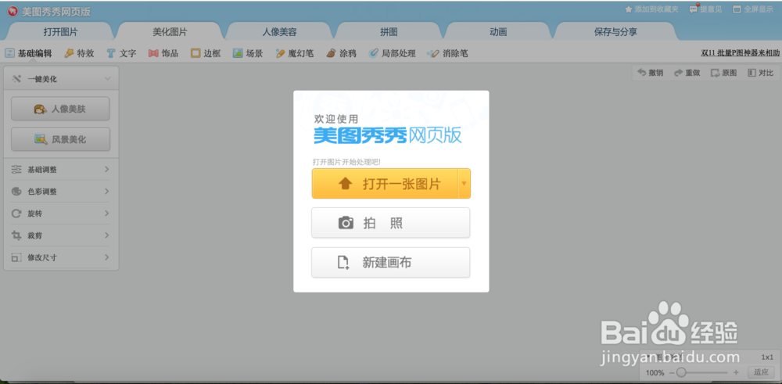Click the zoom slider handle
The height and width of the screenshot is (384, 782).
pos(681,372)
